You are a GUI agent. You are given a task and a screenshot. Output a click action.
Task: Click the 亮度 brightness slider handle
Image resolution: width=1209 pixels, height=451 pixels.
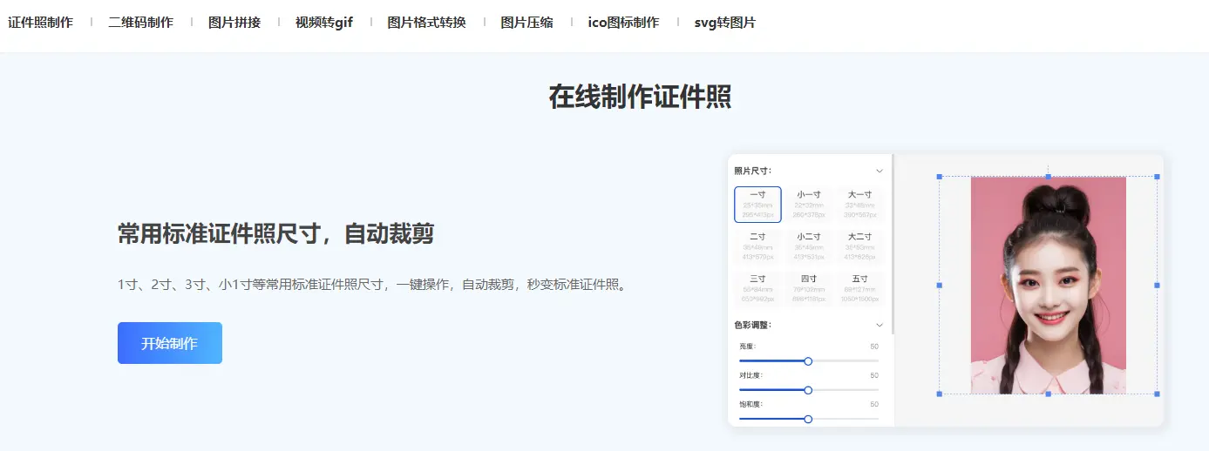(x=808, y=360)
